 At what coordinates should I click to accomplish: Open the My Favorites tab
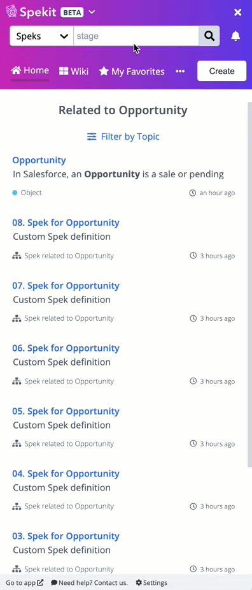click(x=132, y=71)
